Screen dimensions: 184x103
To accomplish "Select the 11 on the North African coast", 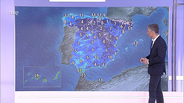I will (101, 80).
